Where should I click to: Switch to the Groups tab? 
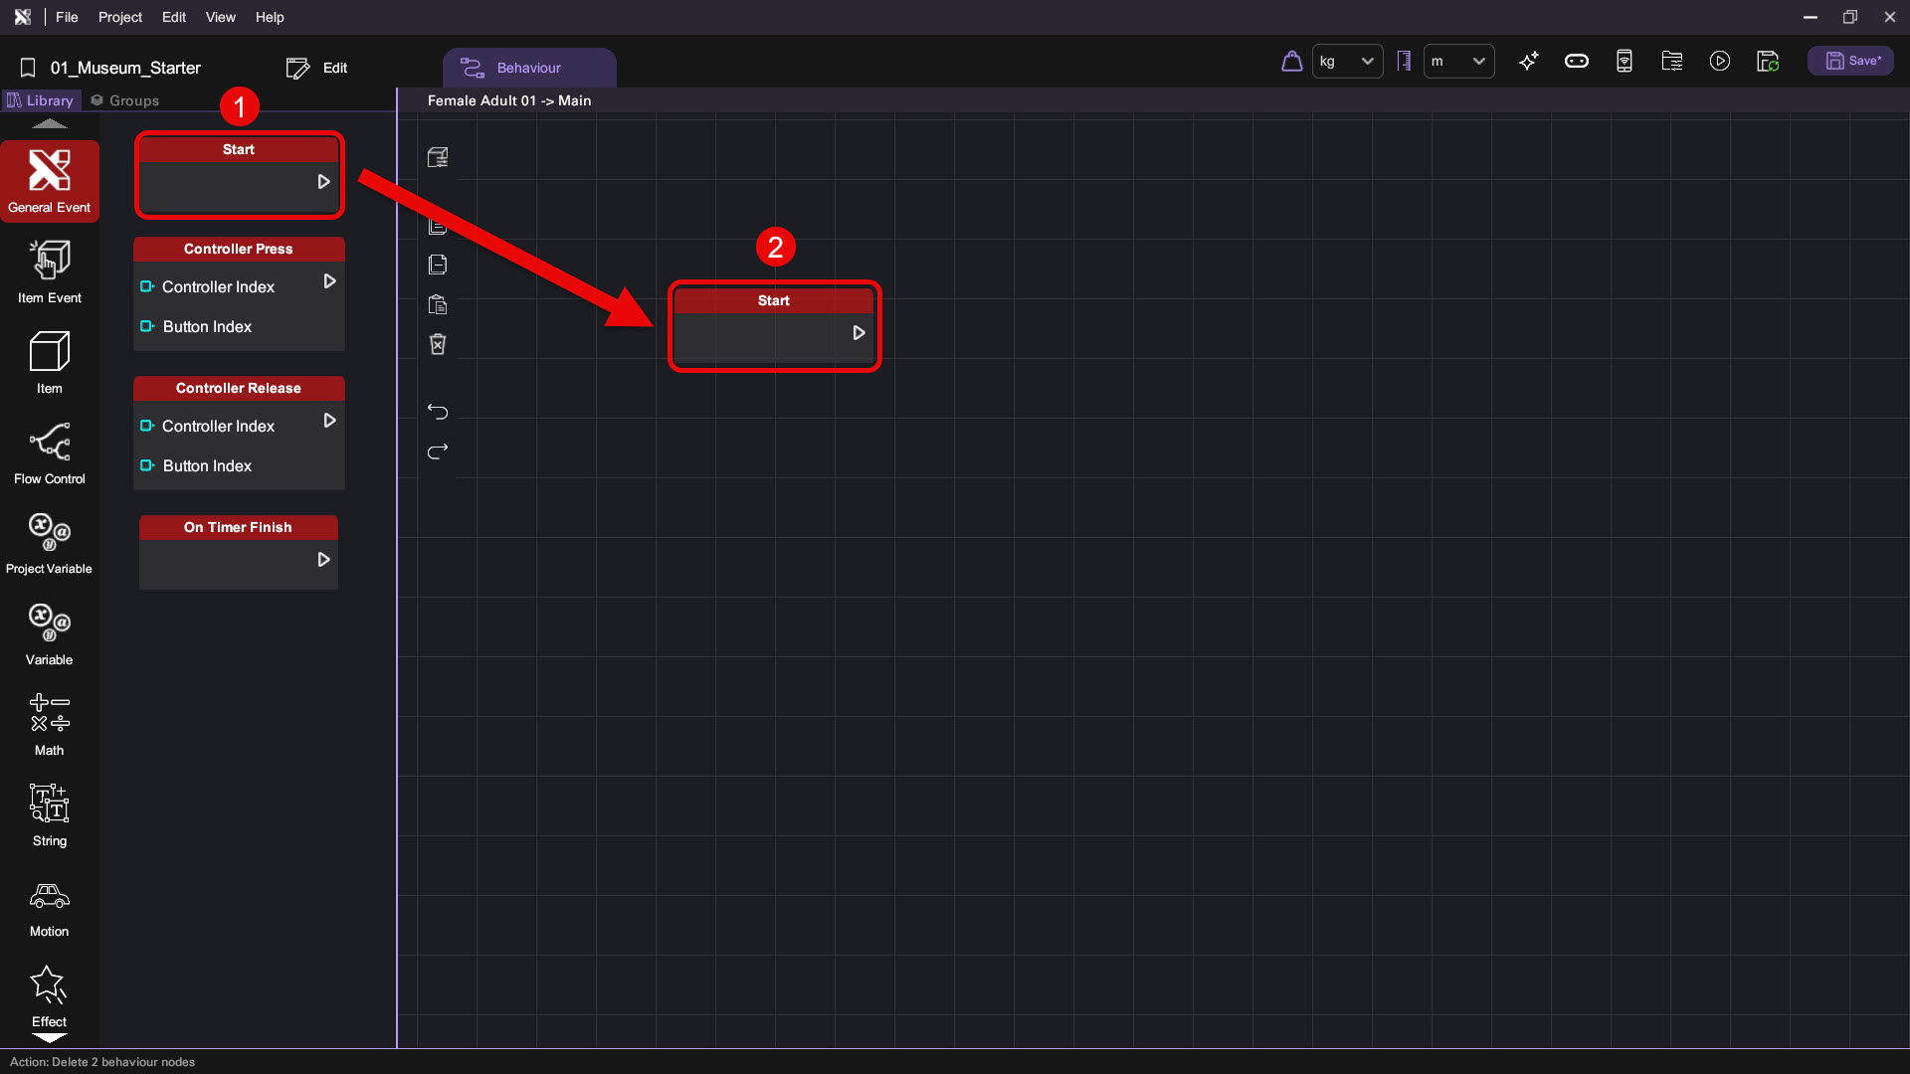124,100
